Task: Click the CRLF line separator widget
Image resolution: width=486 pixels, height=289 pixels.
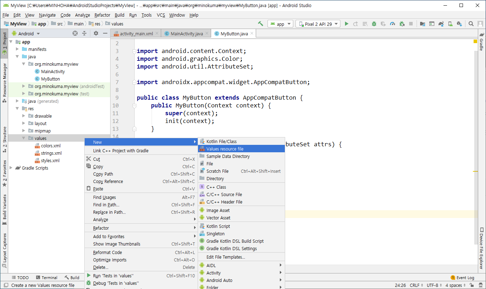Action: [x=417, y=285]
